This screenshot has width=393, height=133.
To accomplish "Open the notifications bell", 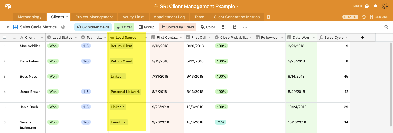I will (376, 6).
